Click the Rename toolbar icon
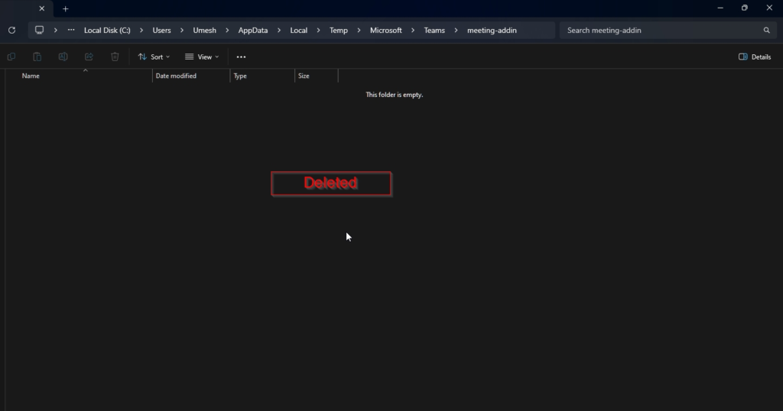Viewport: 783px width, 411px height. (63, 57)
